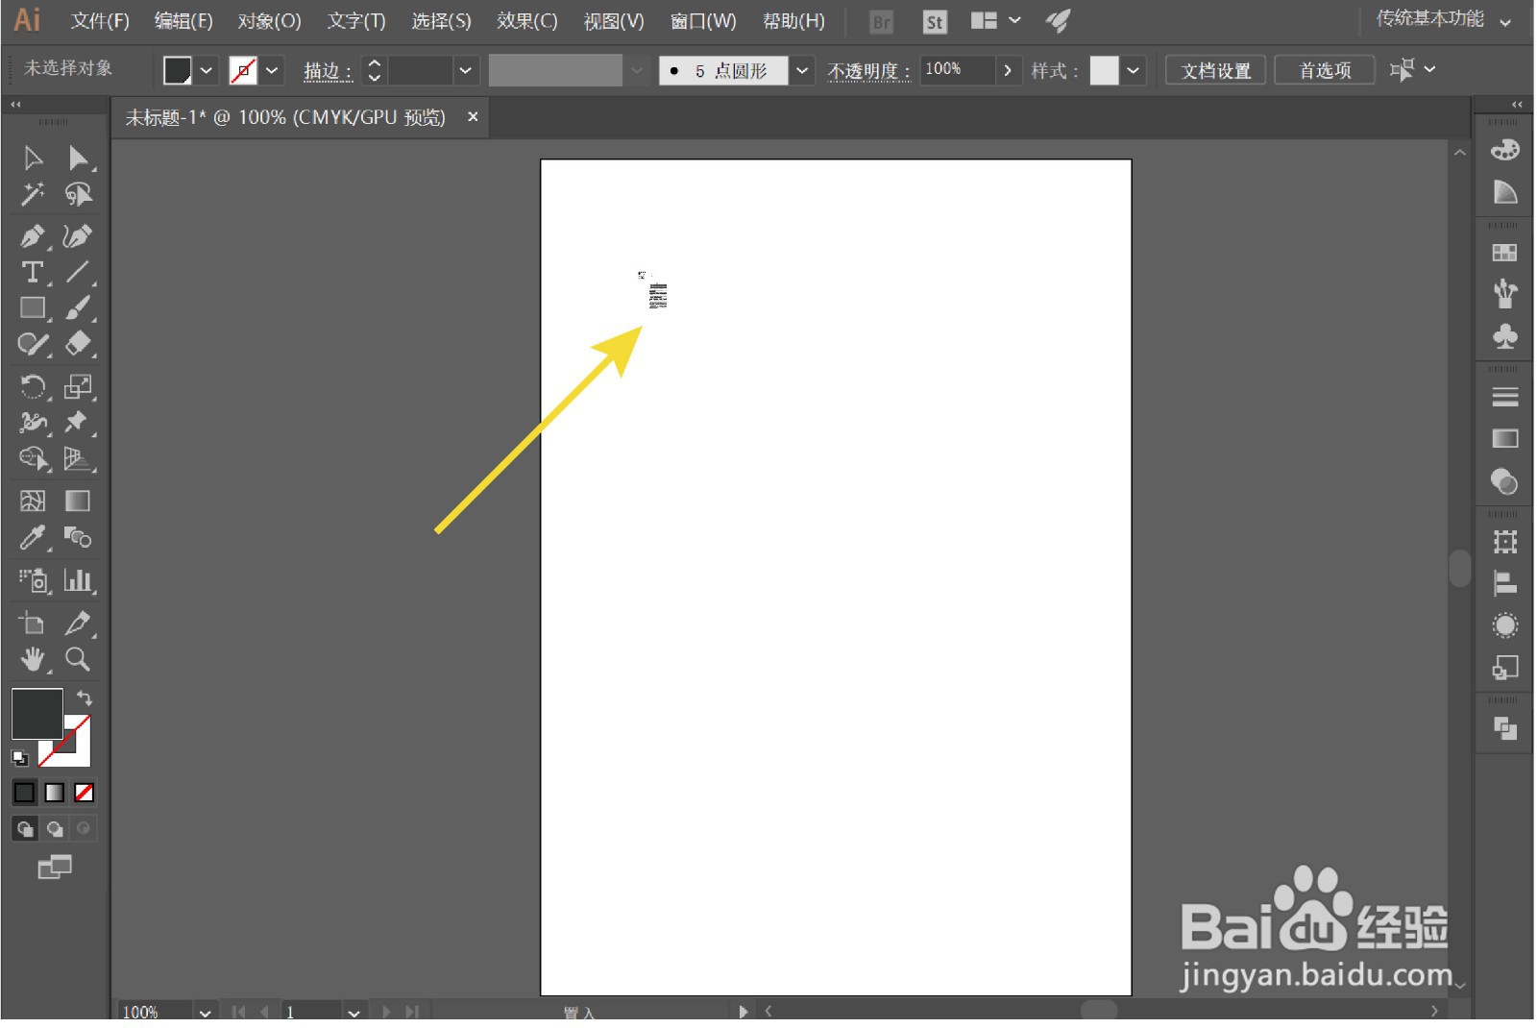1537x1028 pixels.
Task: Expand stroke weight dropdown
Action: (x=465, y=70)
